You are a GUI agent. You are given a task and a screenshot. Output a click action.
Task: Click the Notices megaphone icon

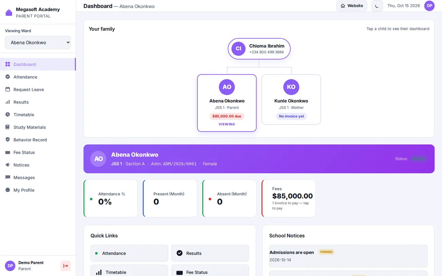pyautogui.click(x=7, y=165)
